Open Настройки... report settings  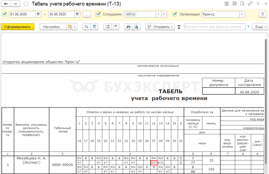click(x=53, y=27)
